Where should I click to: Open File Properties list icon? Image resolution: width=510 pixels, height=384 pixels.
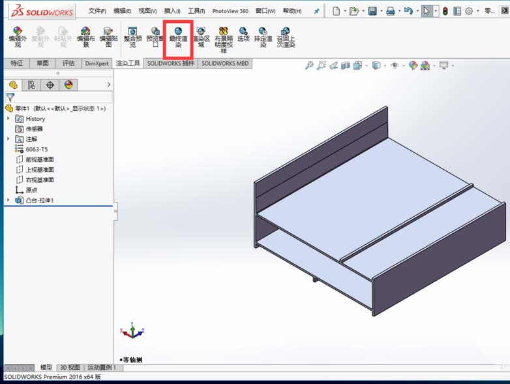point(457,11)
